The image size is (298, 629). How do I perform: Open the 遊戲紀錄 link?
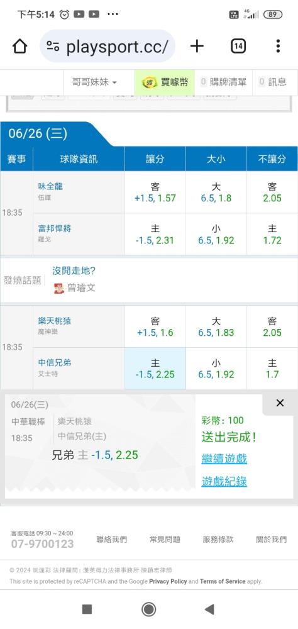tap(224, 481)
